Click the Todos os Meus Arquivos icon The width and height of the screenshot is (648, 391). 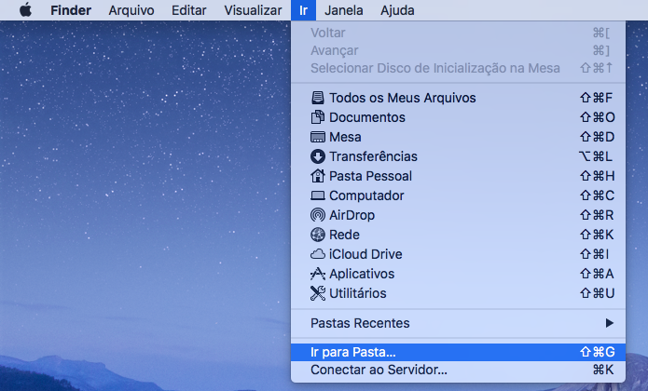(x=317, y=98)
